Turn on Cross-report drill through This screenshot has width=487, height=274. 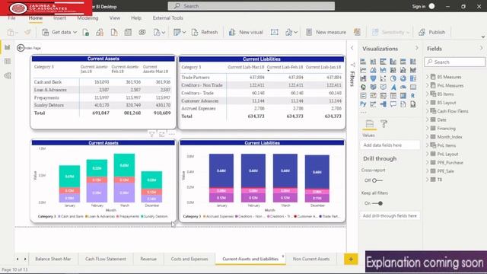[377, 180]
